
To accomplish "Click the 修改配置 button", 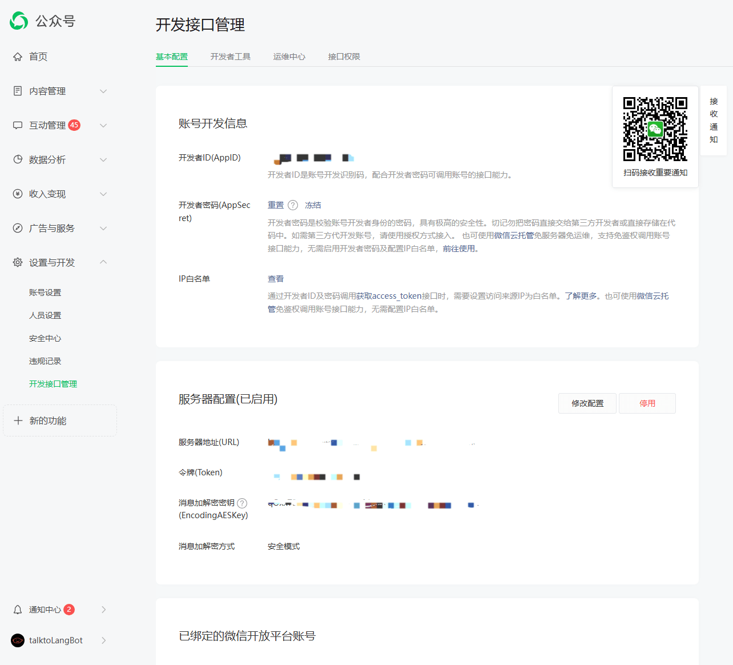I will point(587,403).
